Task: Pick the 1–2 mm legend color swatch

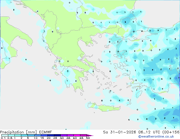Action: click(18, 135)
